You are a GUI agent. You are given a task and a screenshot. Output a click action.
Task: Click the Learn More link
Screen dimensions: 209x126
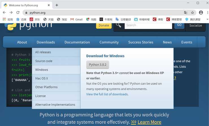click(x=149, y=122)
